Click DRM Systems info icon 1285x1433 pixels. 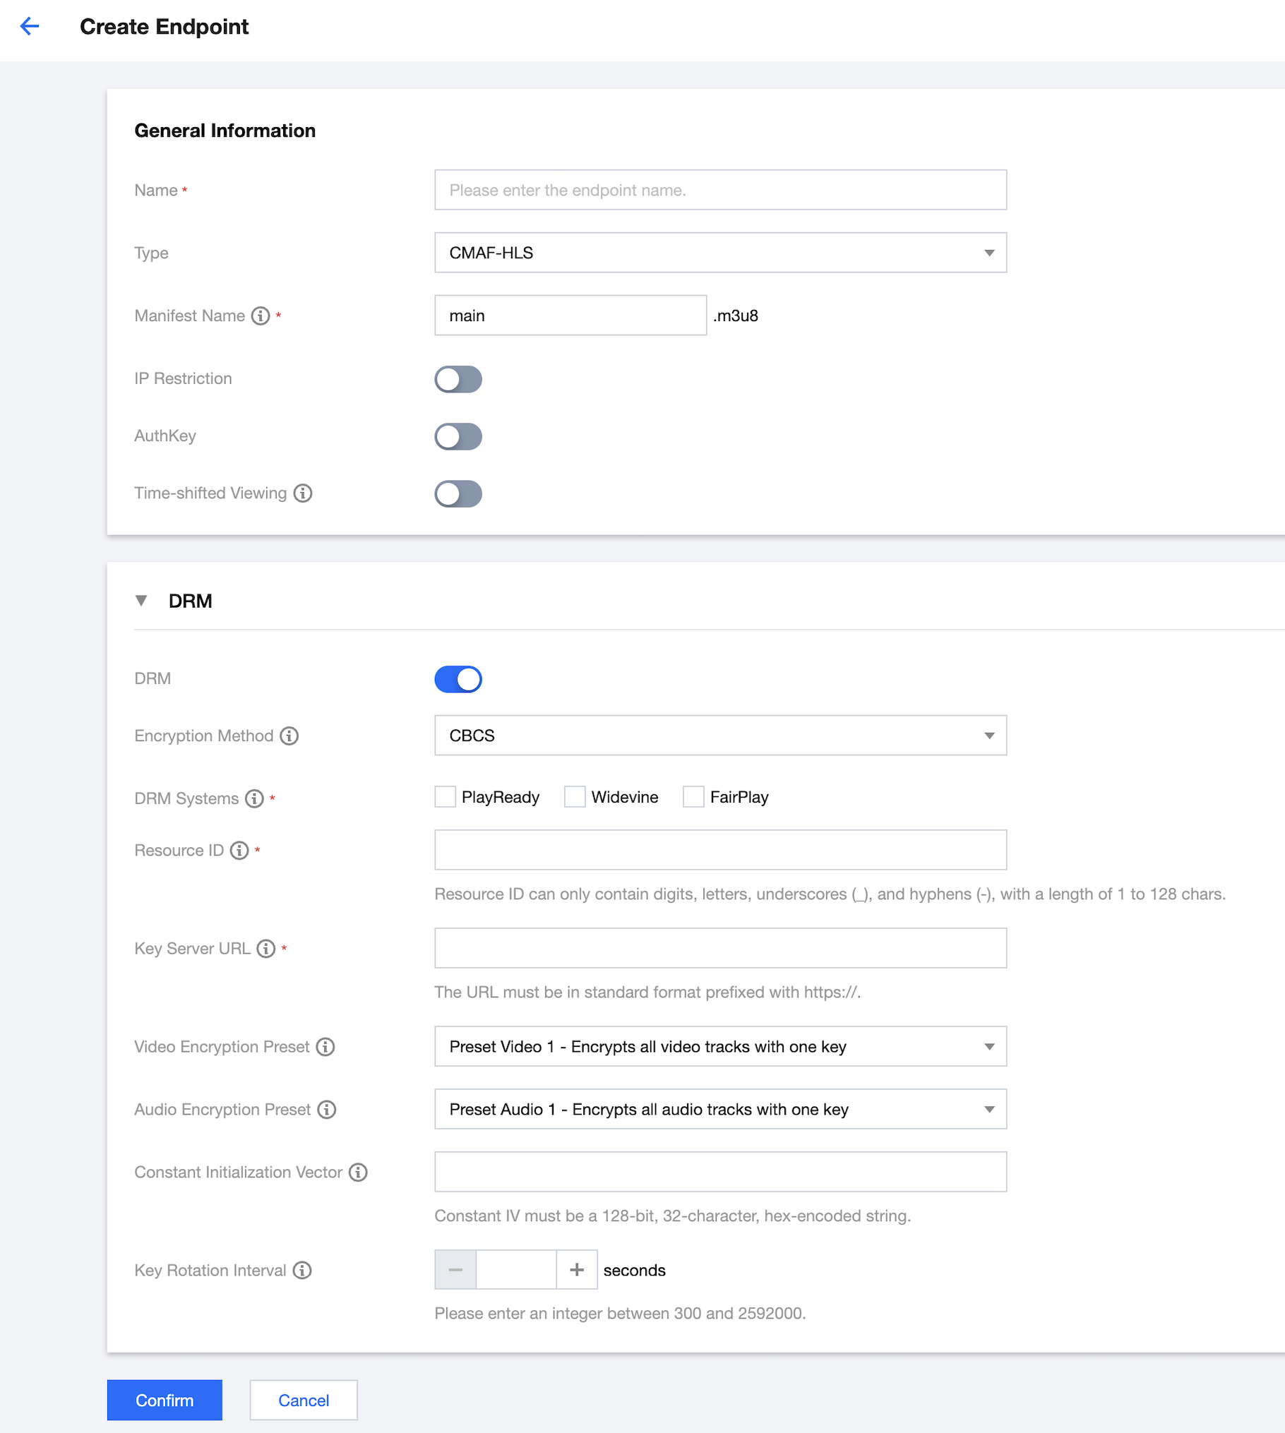(x=254, y=798)
